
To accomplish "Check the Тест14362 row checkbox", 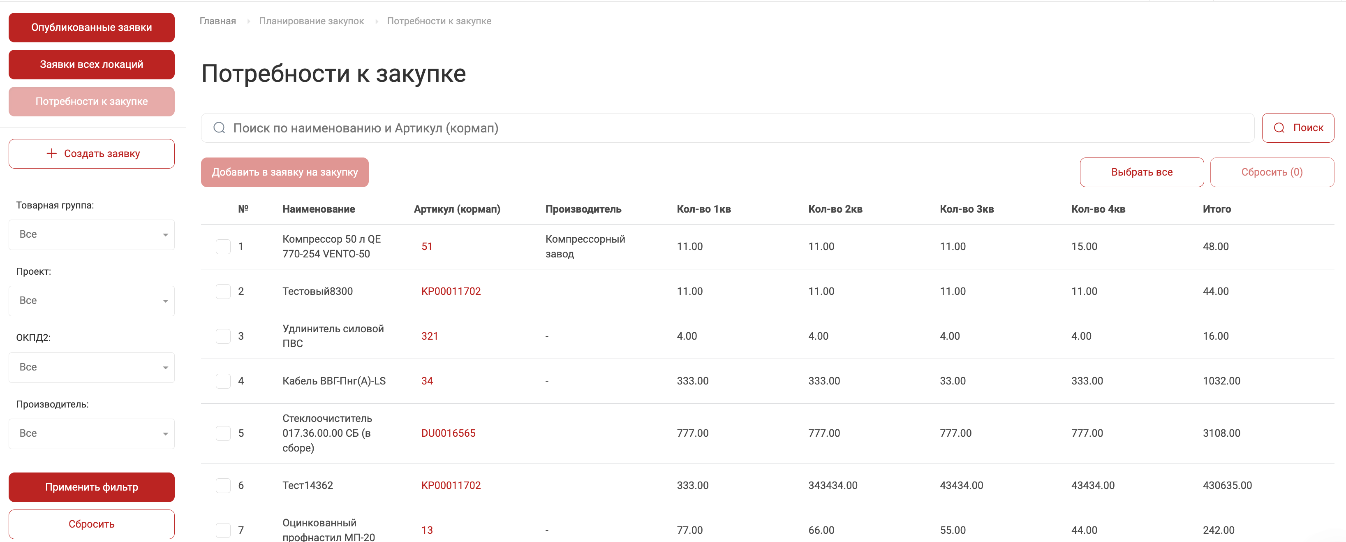I will pyautogui.click(x=223, y=486).
